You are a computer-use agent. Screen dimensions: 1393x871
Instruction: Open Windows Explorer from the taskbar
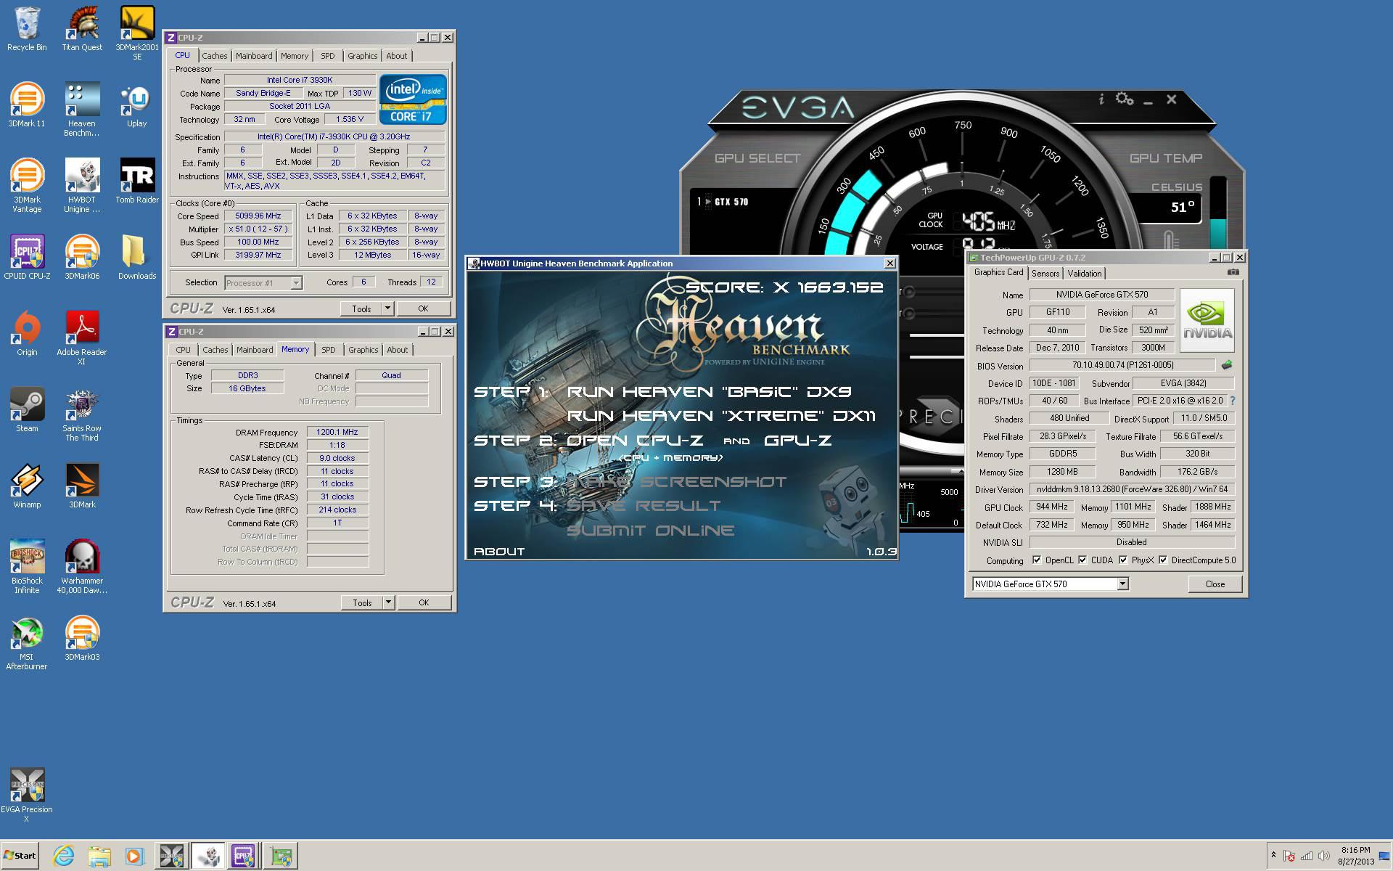(x=99, y=856)
